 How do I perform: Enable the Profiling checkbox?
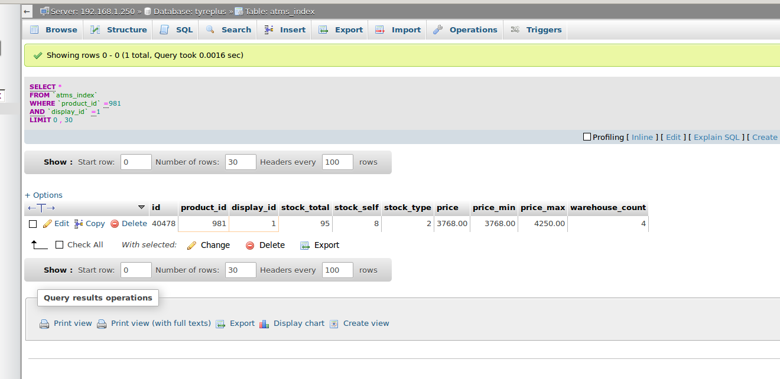pos(587,137)
